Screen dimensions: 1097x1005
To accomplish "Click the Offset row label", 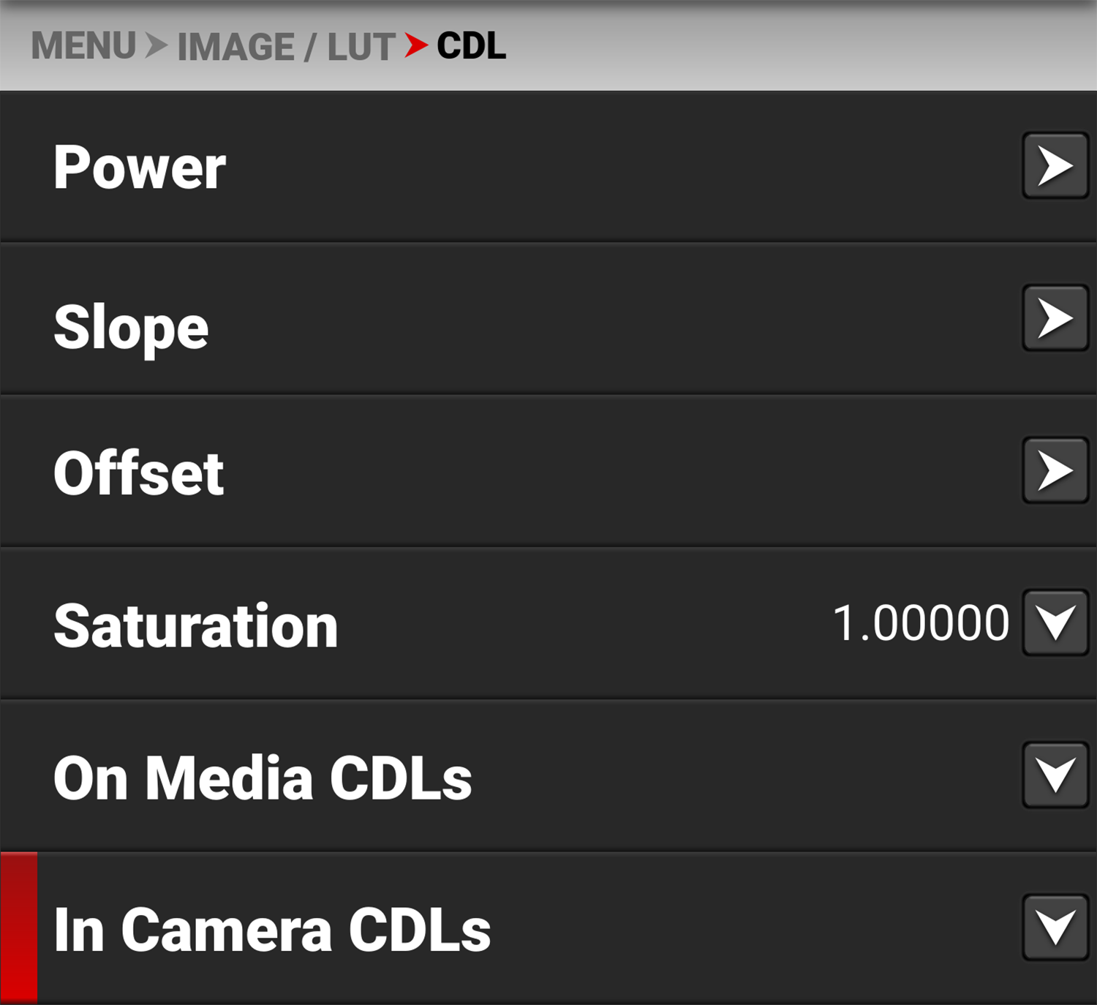I will (139, 472).
